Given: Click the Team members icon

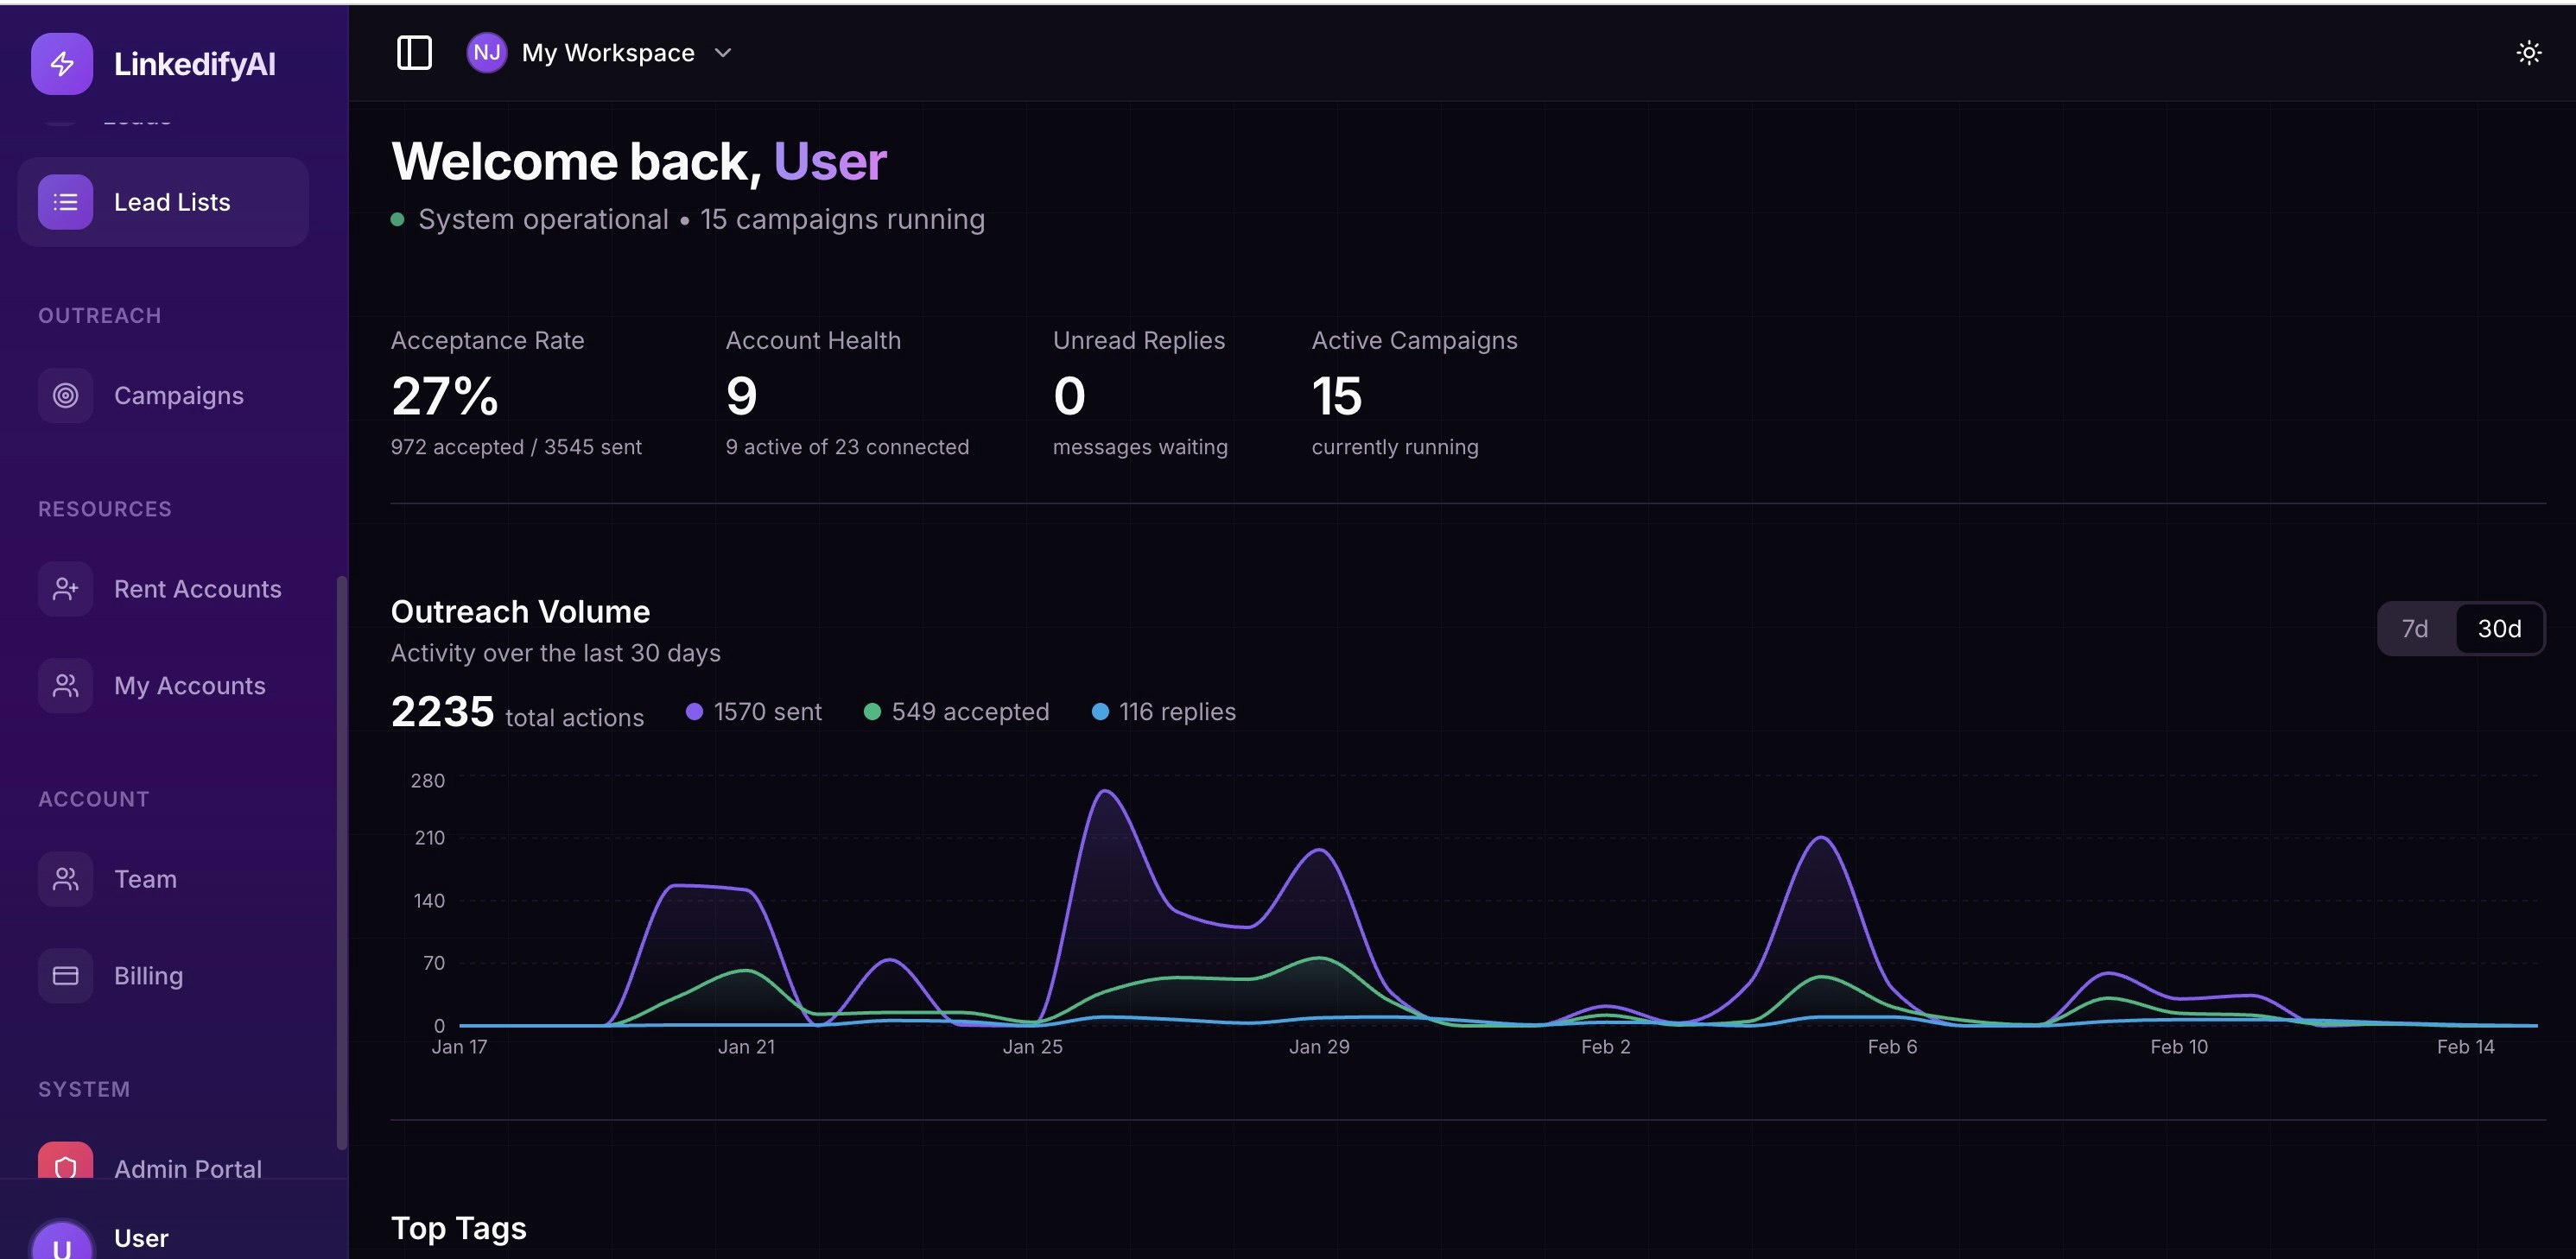Looking at the screenshot, I should pyautogui.click(x=66, y=879).
